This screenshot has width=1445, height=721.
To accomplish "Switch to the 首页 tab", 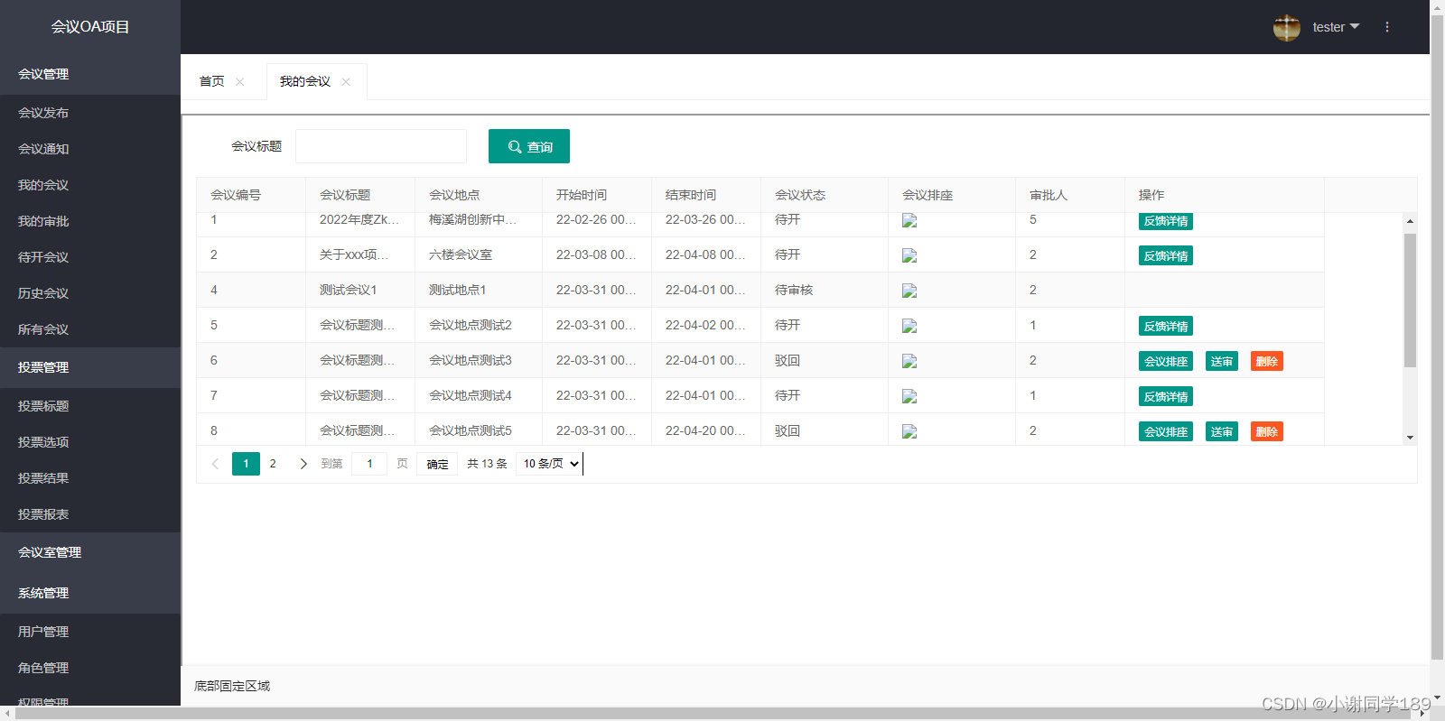I will click(x=212, y=81).
